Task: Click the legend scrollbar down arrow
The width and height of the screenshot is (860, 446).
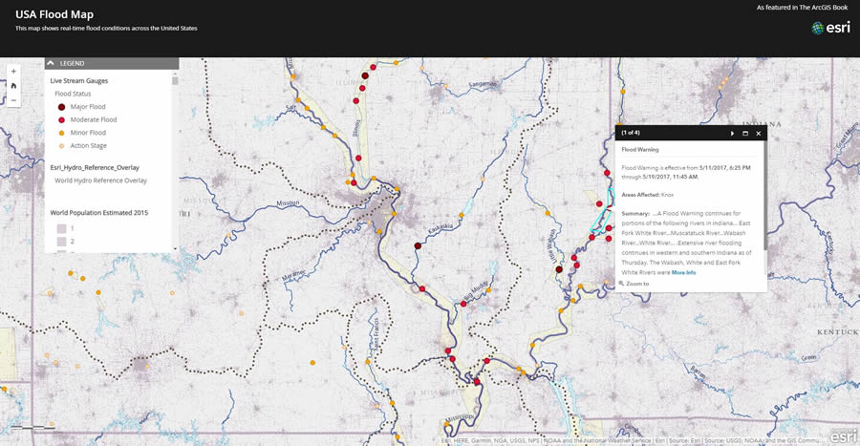Action: [x=176, y=248]
